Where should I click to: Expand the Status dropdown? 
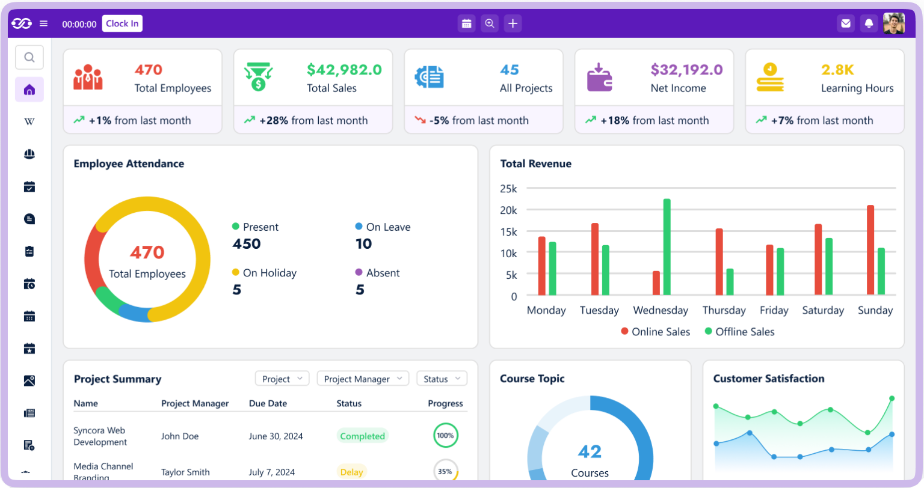click(x=442, y=378)
